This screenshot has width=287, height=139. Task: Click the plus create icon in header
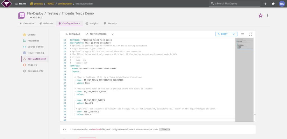(x=265, y=4)
